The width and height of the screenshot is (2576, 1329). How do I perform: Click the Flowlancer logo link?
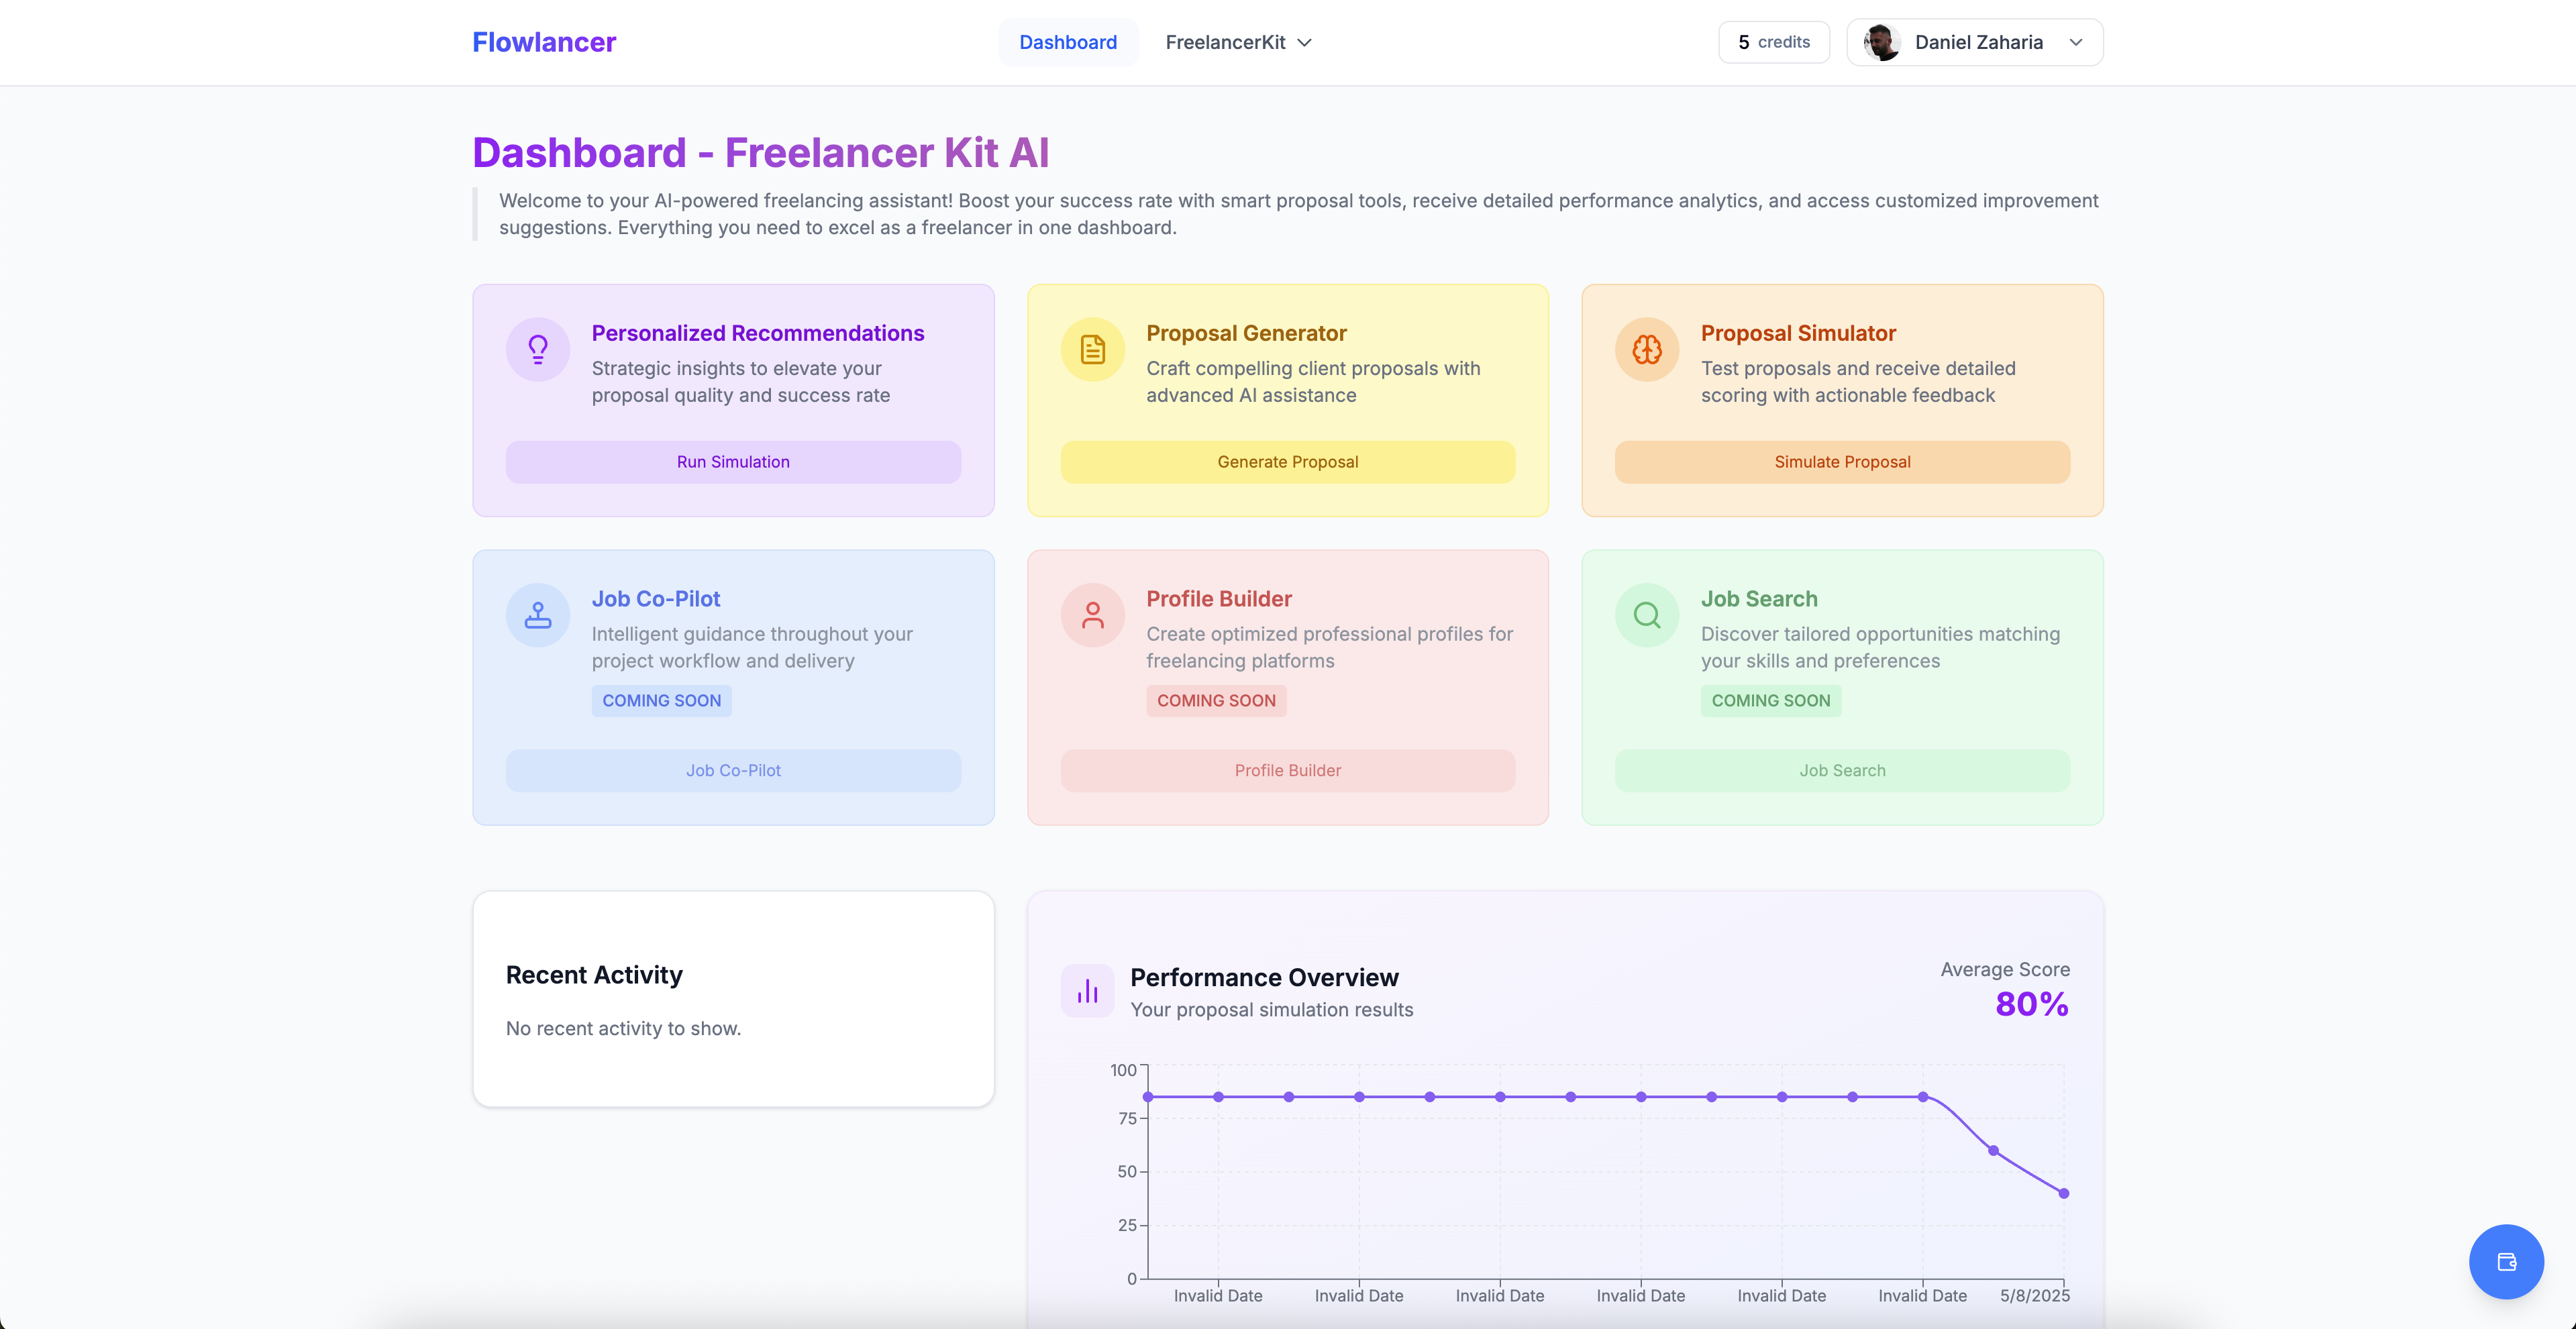[544, 42]
